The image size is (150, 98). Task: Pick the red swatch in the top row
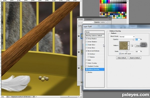[x=100, y=1]
